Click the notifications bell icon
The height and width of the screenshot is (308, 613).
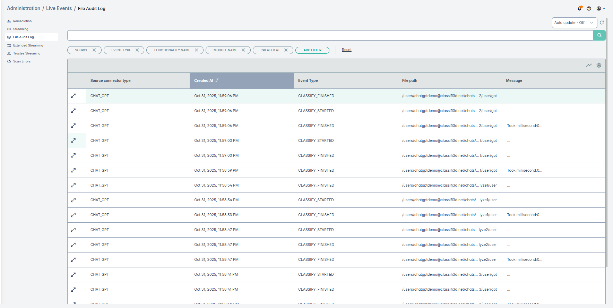coord(579,9)
